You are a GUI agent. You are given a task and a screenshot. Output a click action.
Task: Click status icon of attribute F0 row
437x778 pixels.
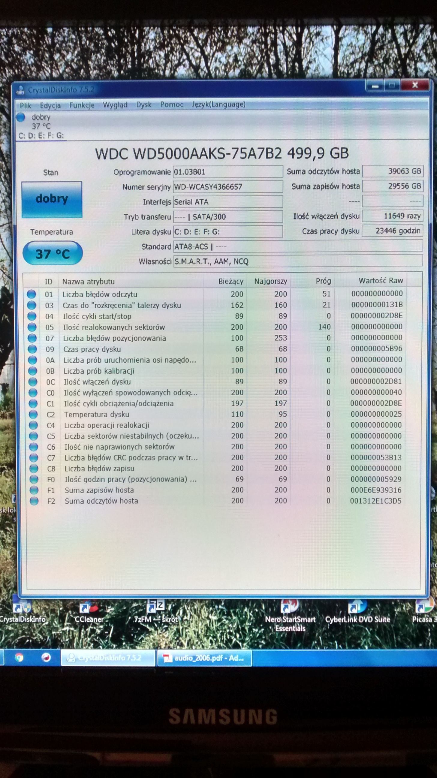[x=34, y=479]
